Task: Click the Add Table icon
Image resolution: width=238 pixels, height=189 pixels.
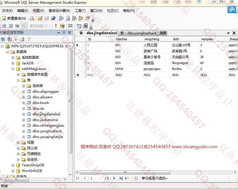Action: coord(79,26)
